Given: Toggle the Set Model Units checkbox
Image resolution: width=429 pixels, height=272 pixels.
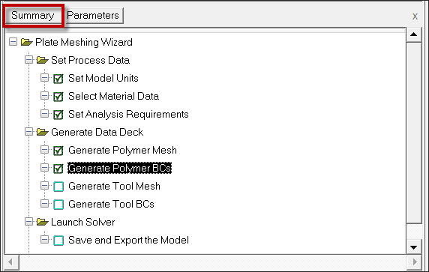Looking at the screenshot, I should (x=58, y=79).
